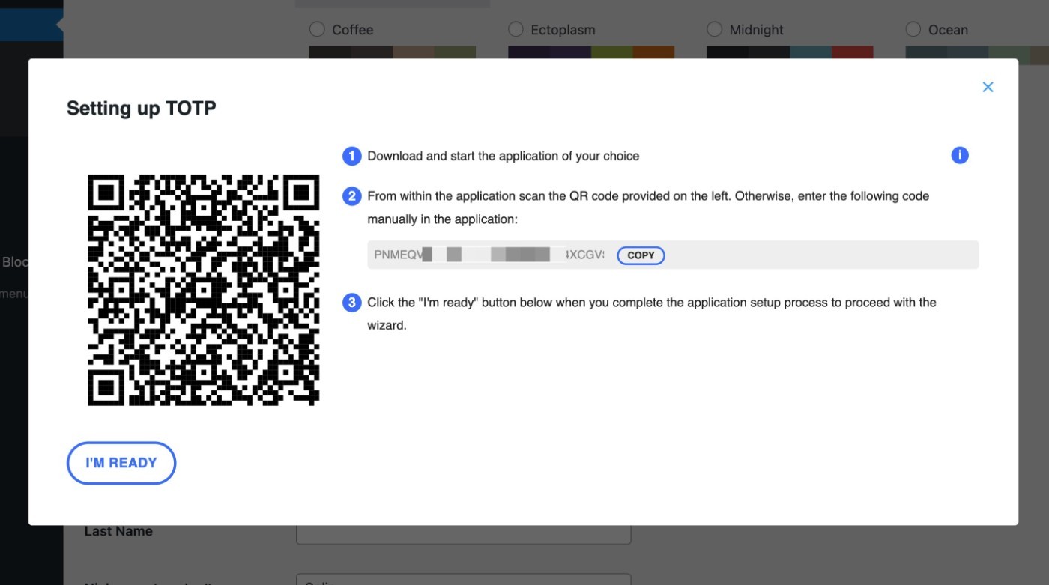Open the blue info icon help
1049x585 pixels.
point(960,155)
